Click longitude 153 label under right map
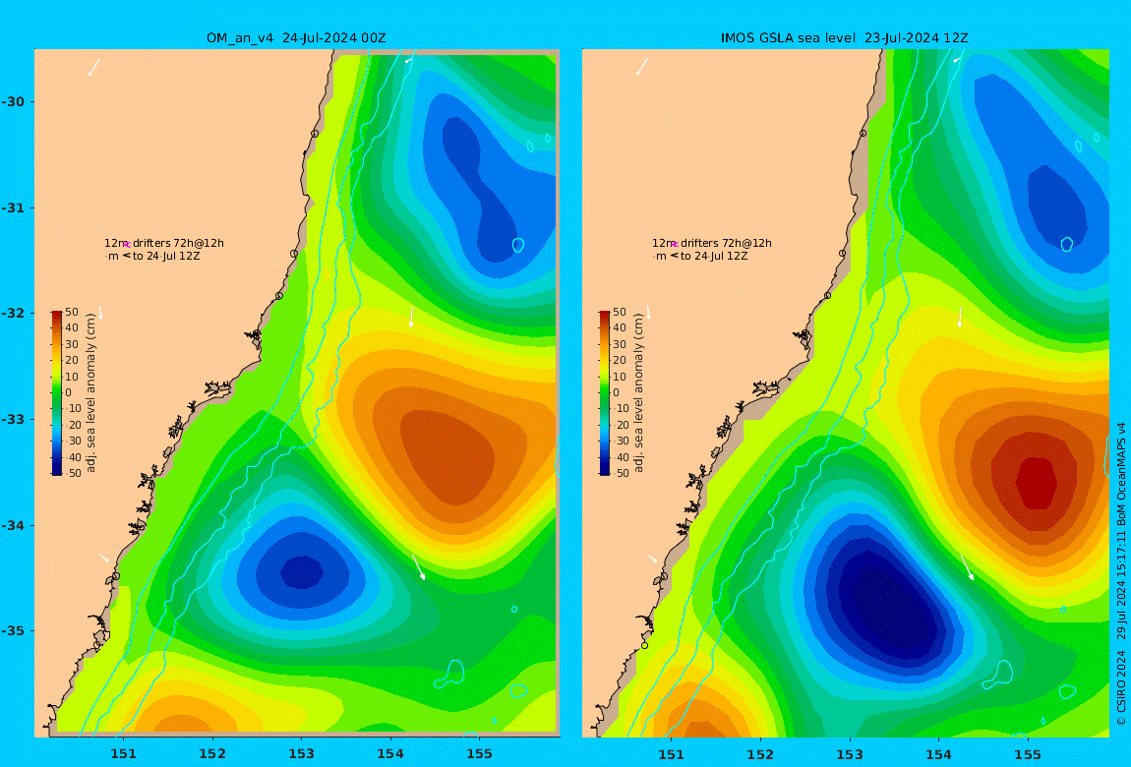 click(x=850, y=754)
